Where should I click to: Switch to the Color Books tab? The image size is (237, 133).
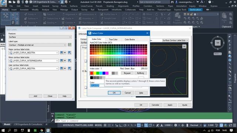[130, 40]
